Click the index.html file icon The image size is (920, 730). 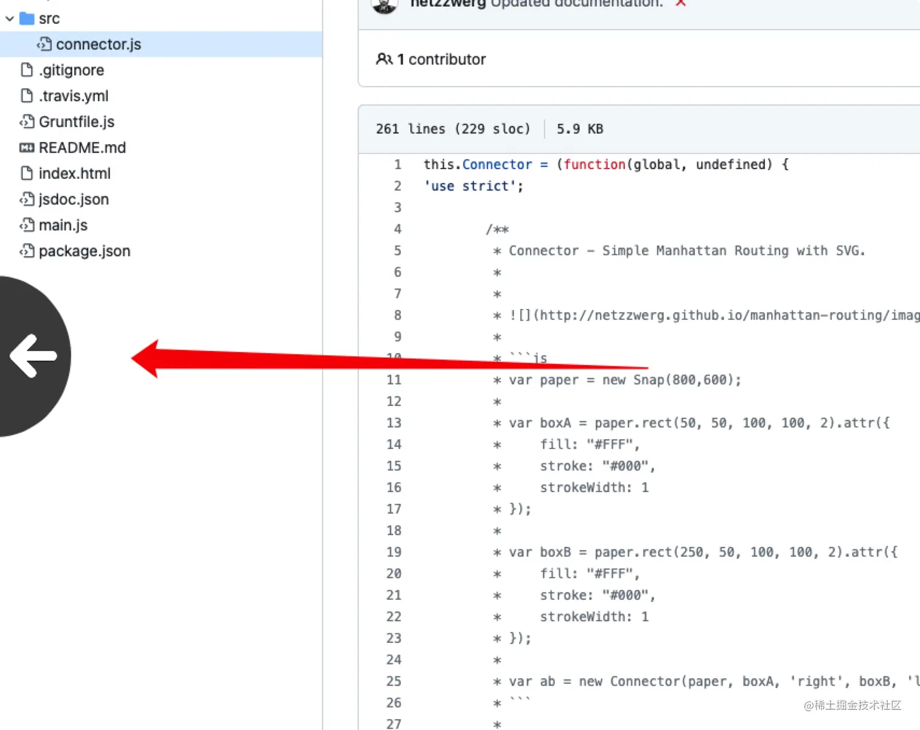[27, 173]
